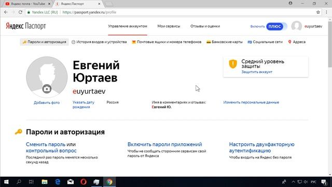Image resolution: width=332 pixels, height=187 pixels.
Task: Click the header user avatar
Action: pyautogui.click(x=296, y=26)
